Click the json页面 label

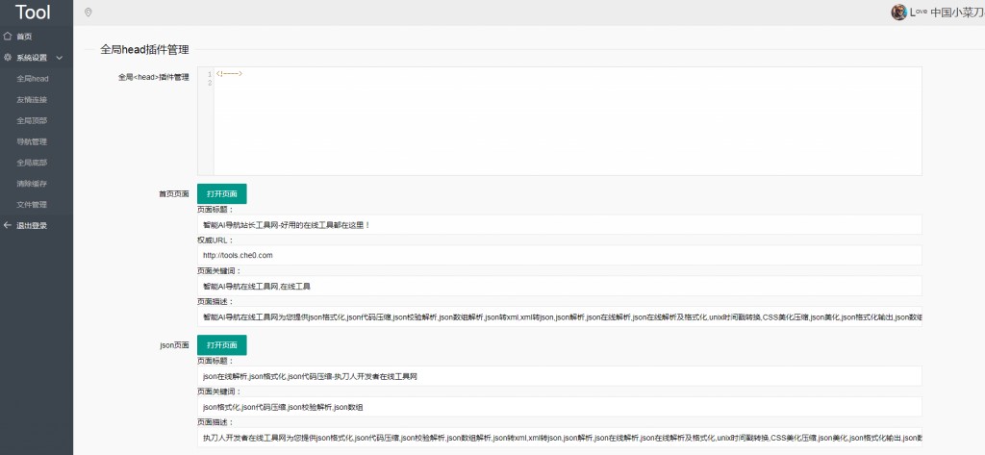click(x=175, y=345)
